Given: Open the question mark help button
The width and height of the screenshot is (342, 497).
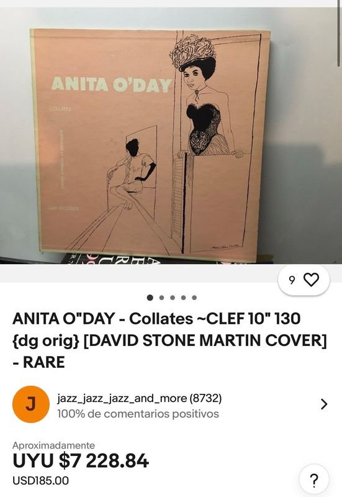Looking at the screenshot, I should point(314,480).
